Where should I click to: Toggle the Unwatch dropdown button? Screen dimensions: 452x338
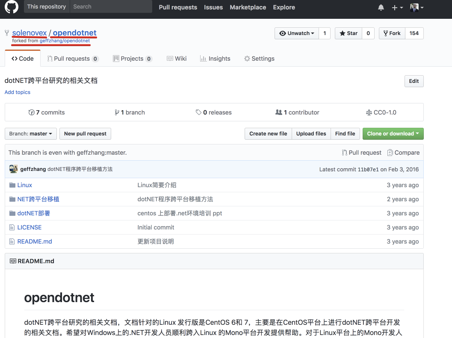[x=297, y=33]
